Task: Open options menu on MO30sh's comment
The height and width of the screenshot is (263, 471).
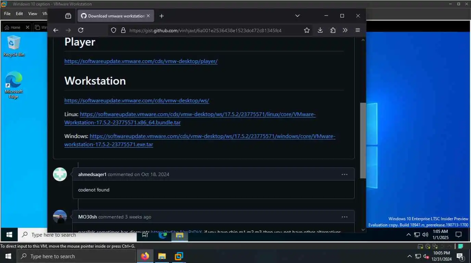Action: pyautogui.click(x=344, y=217)
